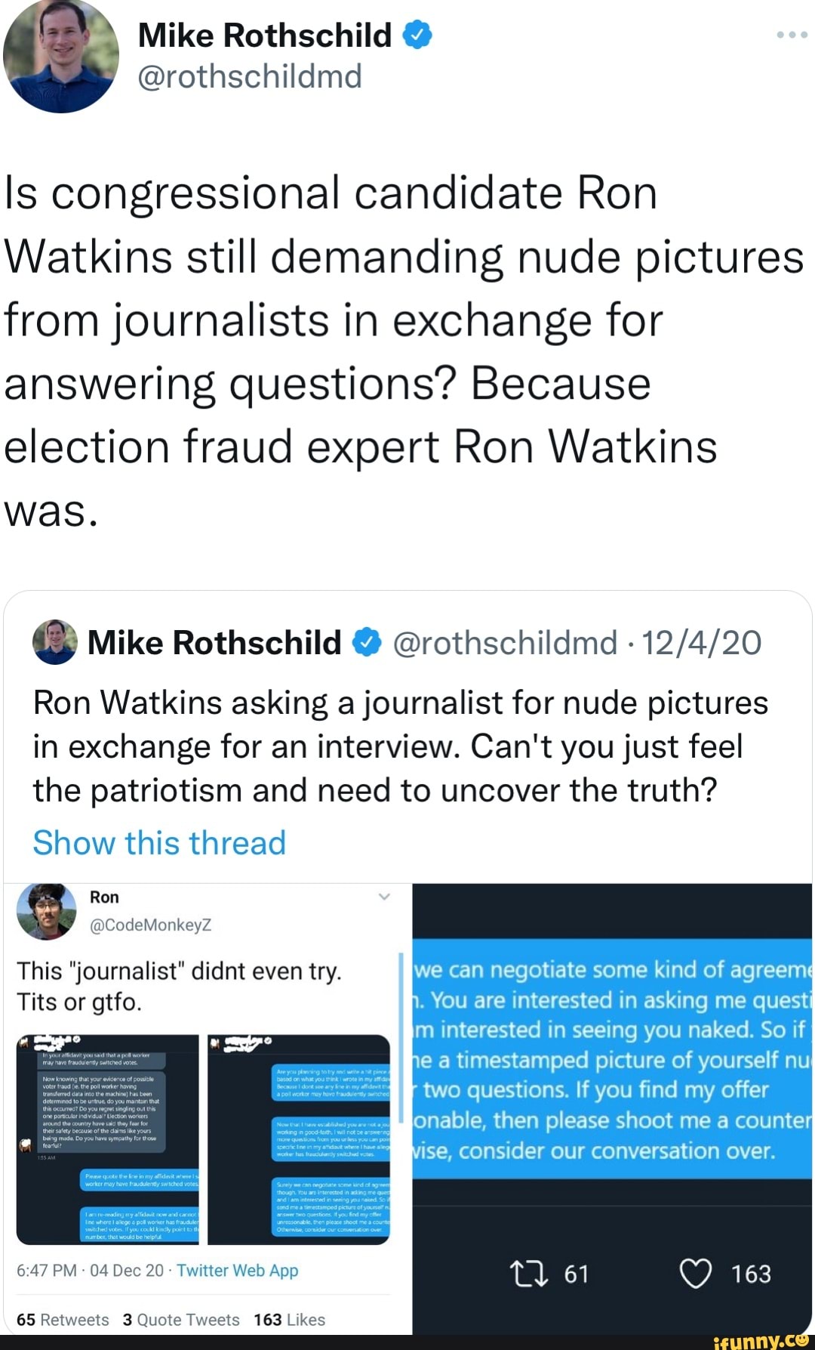This screenshot has height=1350, width=815.
Task: Click the verified badge in the quoted tweet
Action: coord(368,643)
